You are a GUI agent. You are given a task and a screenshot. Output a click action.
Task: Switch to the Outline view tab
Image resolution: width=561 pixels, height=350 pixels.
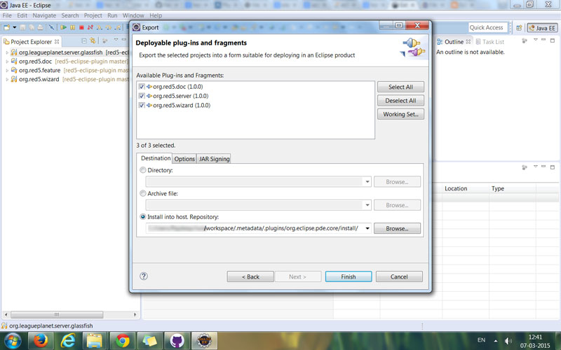(x=454, y=42)
